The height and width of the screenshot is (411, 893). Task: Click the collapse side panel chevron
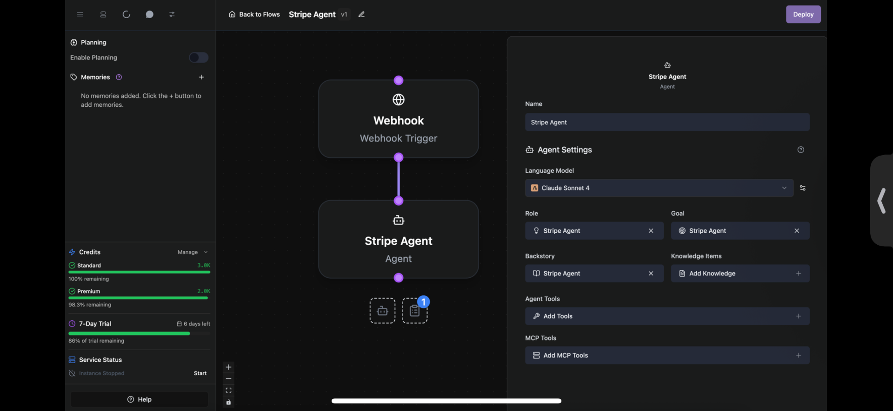click(881, 201)
